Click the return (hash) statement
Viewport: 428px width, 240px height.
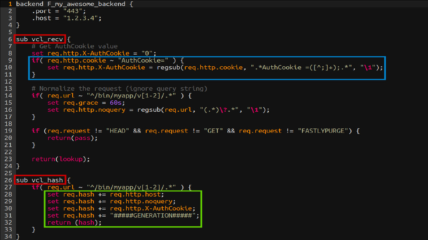click(74, 223)
